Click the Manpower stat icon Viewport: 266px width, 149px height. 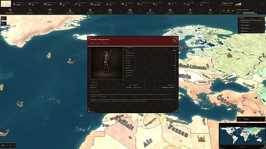[x=45, y=4]
